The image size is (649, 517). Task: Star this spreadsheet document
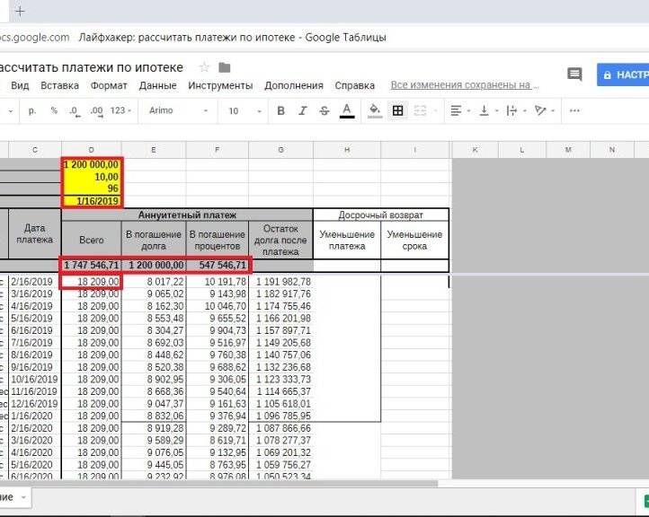tap(204, 67)
